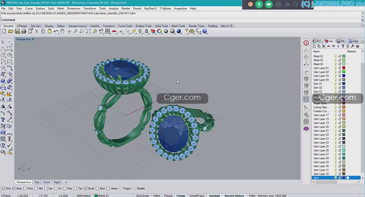Open Options with the gear icon

(x=192, y=31)
